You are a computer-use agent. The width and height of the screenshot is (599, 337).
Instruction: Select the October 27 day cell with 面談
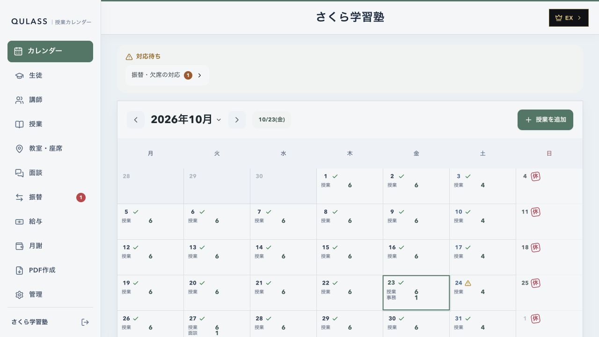click(x=217, y=324)
